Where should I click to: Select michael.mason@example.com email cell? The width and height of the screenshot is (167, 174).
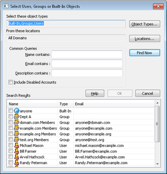click(99, 146)
